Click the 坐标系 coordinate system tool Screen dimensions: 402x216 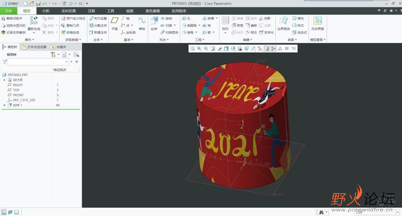tap(128, 33)
